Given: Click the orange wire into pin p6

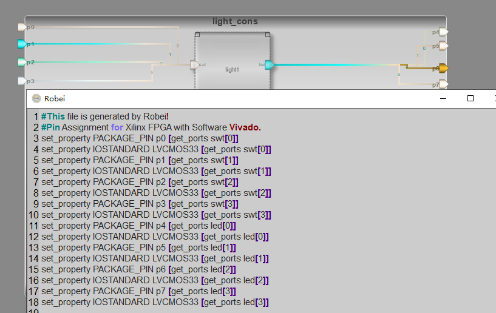Looking at the screenshot, I should click(421, 68).
